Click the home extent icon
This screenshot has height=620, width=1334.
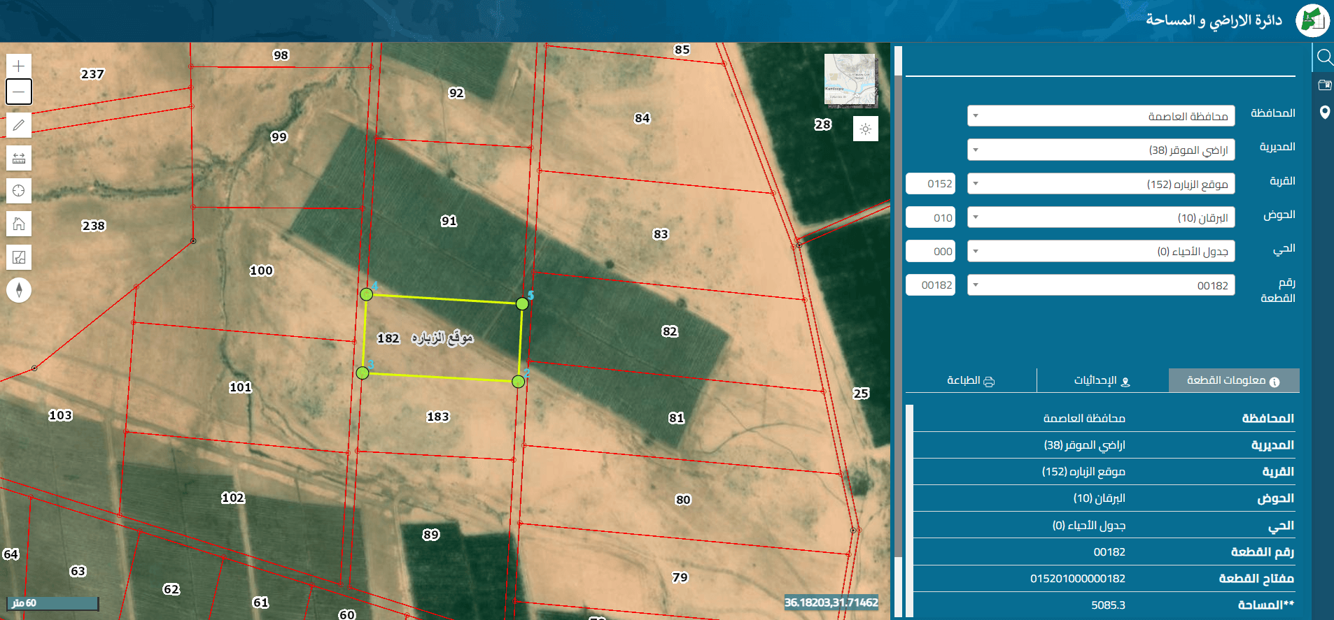[19, 224]
